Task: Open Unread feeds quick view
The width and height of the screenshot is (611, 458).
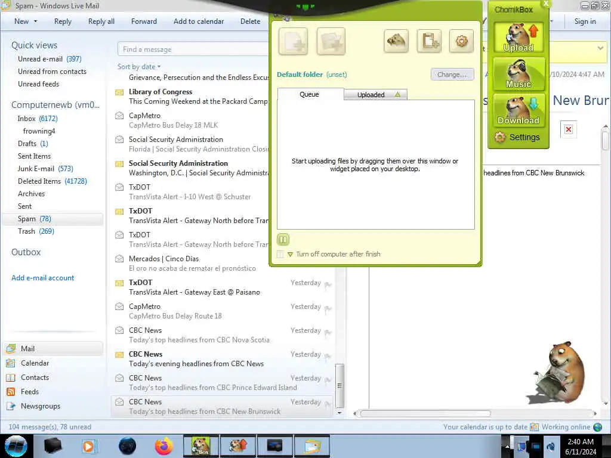Action: click(x=39, y=83)
